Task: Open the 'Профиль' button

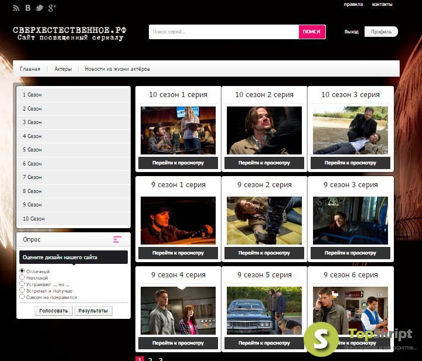Action: tap(381, 32)
